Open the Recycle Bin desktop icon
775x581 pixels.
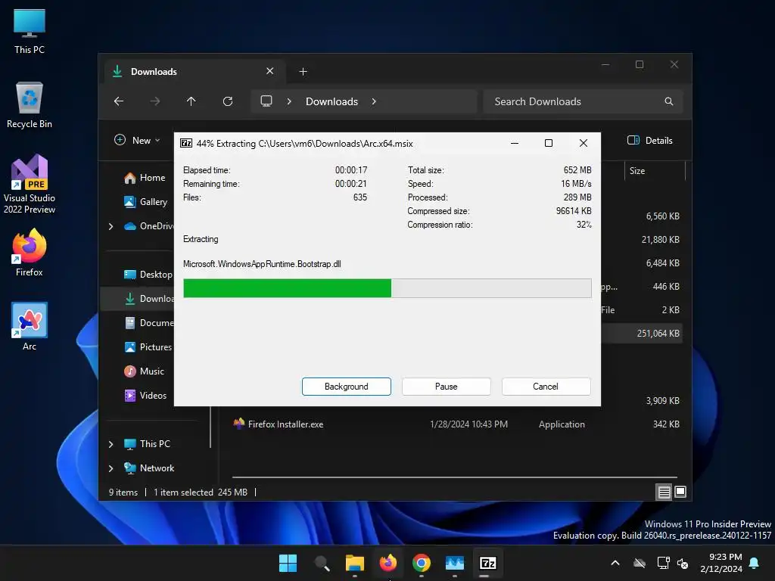[x=30, y=104]
